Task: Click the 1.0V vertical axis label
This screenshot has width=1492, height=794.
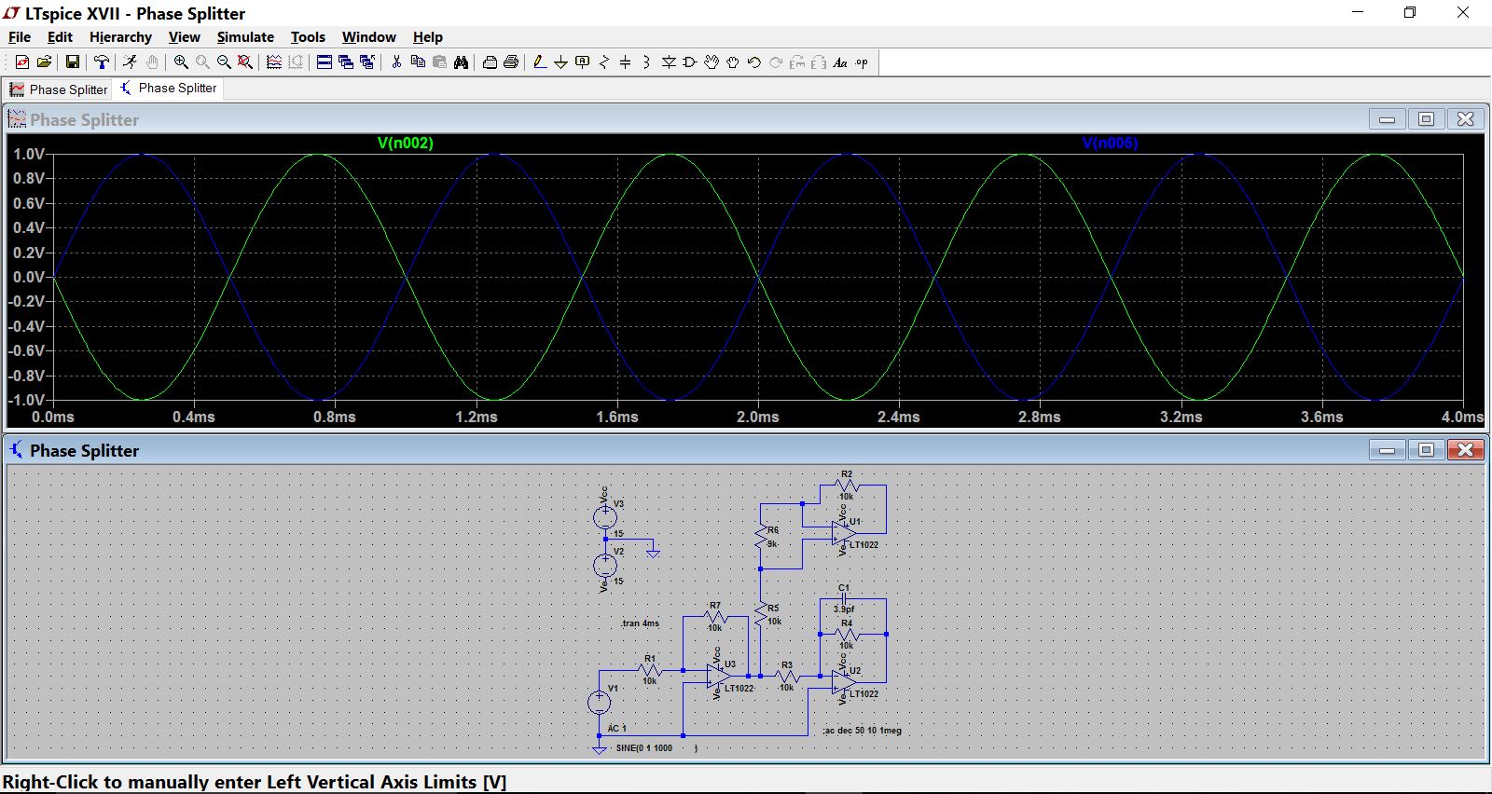Action: coord(28,154)
